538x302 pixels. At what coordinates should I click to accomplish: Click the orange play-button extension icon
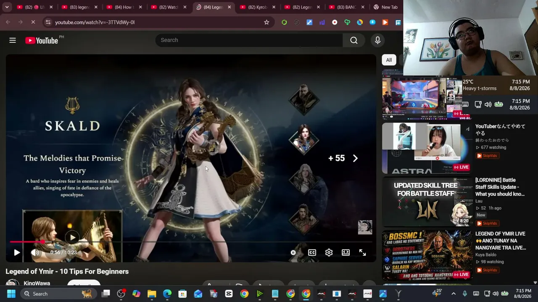pos(385,22)
